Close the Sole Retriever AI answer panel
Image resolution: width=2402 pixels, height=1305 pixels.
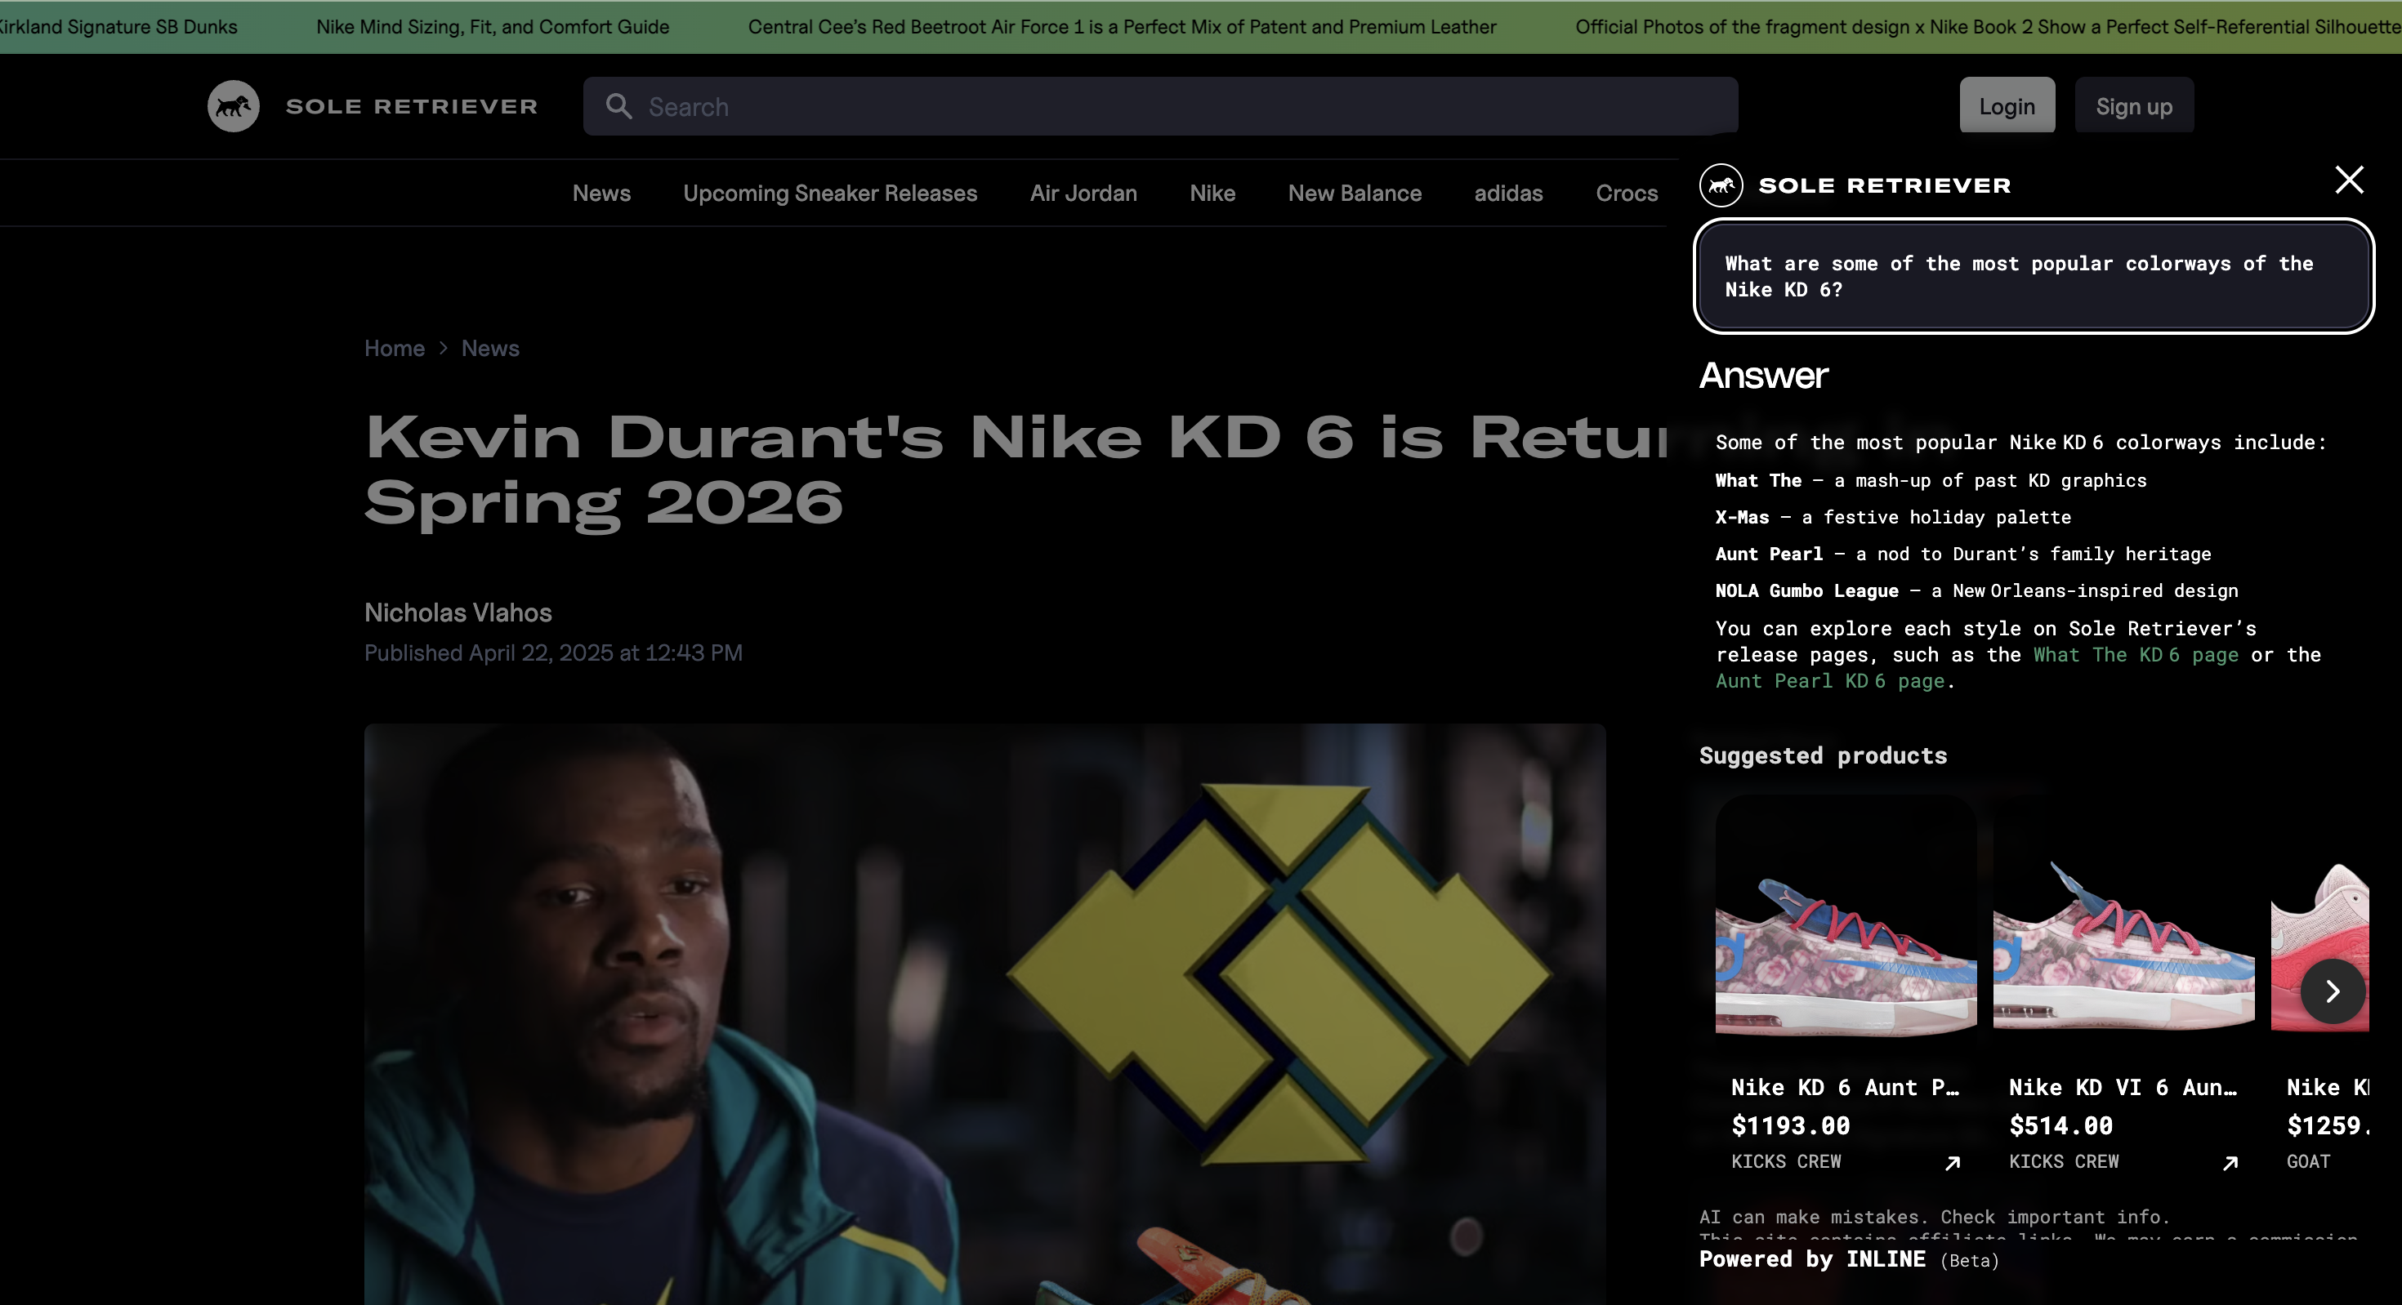[x=2348, y=179]
